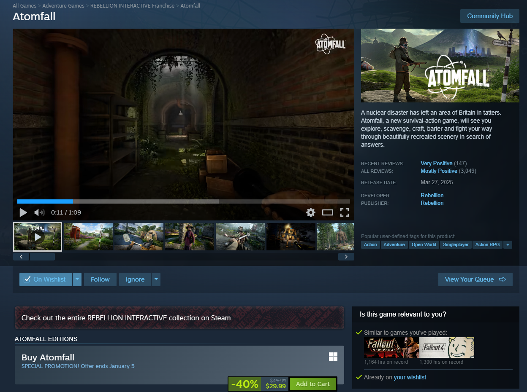Select the masked soldier screenshot thumbnail
The image size is (527, 392).
point(240,236)
